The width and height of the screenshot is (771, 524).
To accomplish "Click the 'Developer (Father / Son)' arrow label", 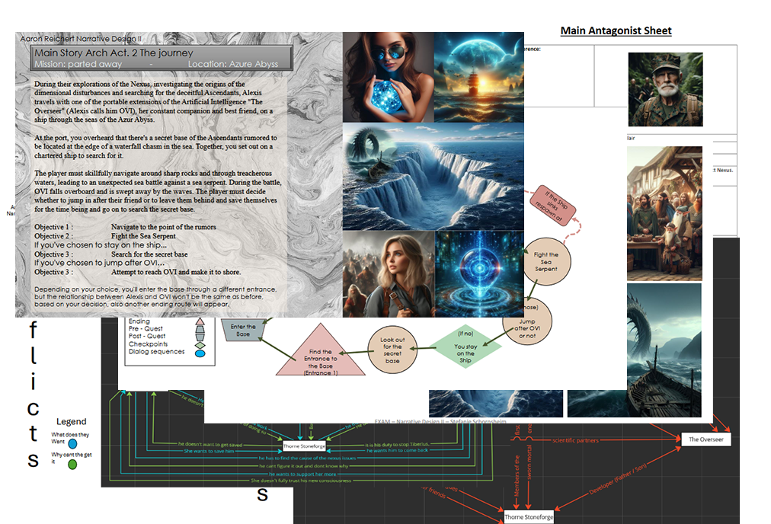I will click(618, 479).
